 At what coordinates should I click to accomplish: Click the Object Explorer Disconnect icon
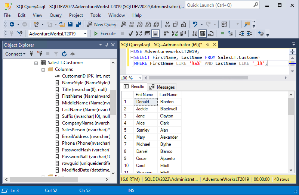[40, 54]
